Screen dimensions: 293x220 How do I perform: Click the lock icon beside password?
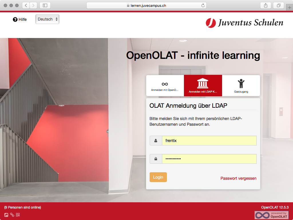click(x=156, y=159)
